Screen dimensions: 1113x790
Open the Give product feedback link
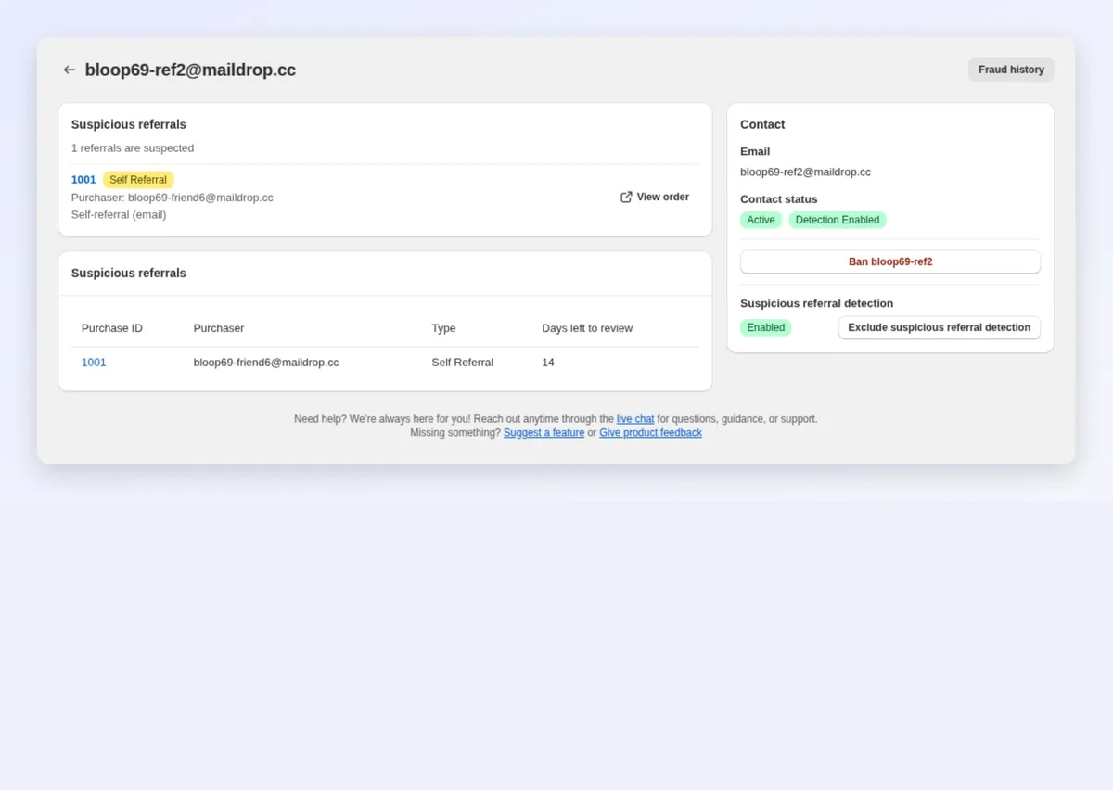650,433
